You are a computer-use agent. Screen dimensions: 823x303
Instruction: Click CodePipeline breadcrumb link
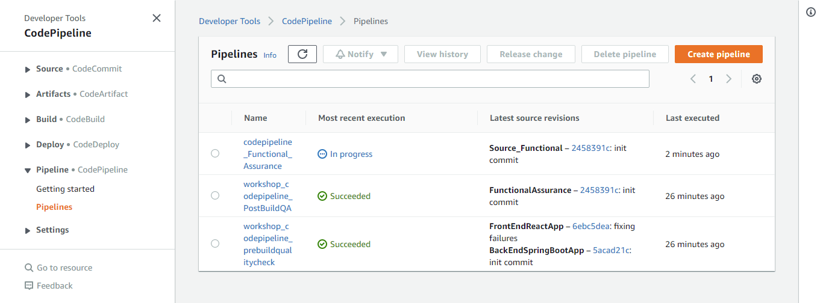pyautogui.click(x=307, y=21)
